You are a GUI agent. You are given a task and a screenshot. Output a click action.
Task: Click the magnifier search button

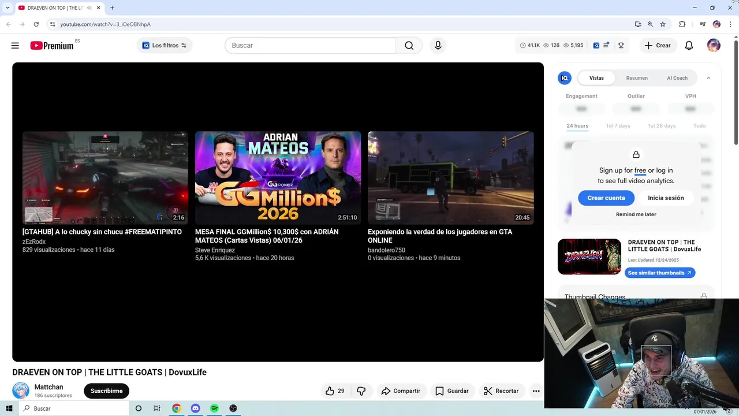(409, 46)
